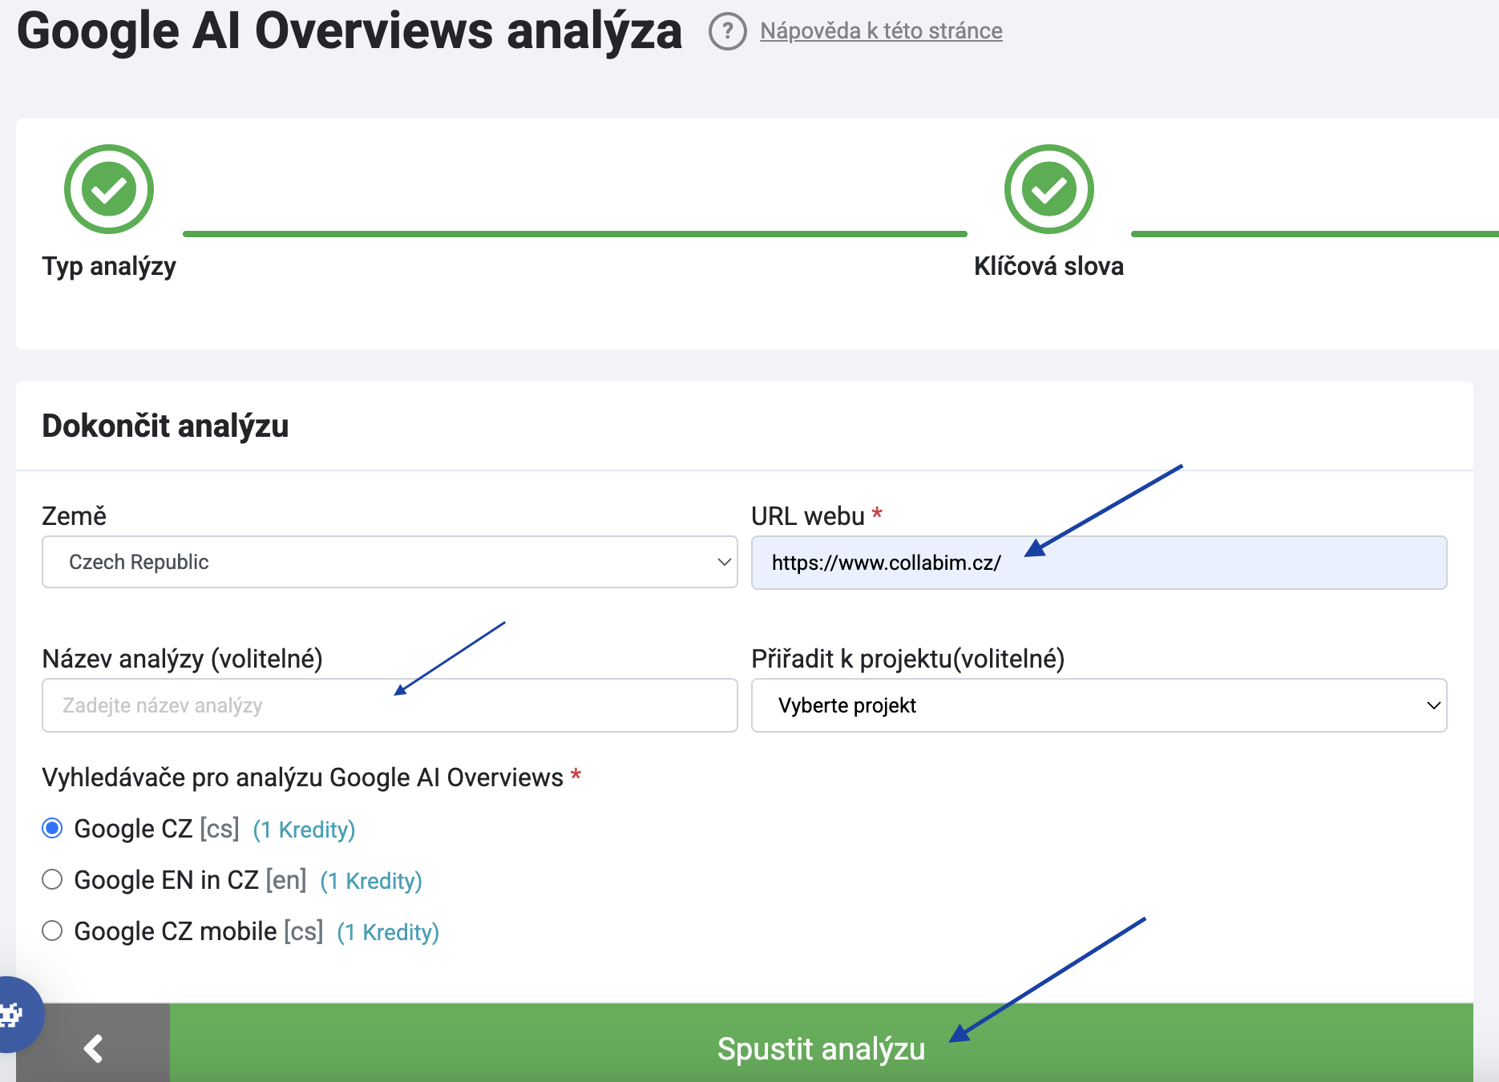Screen dimensions: 1499x1082
Task: Choose the Google CZ mobile radio option
Action: pyautogui.click(x=53, y=931)
